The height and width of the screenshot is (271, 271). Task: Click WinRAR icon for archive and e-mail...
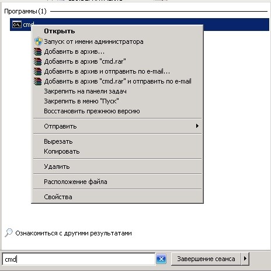pos(38,71)
